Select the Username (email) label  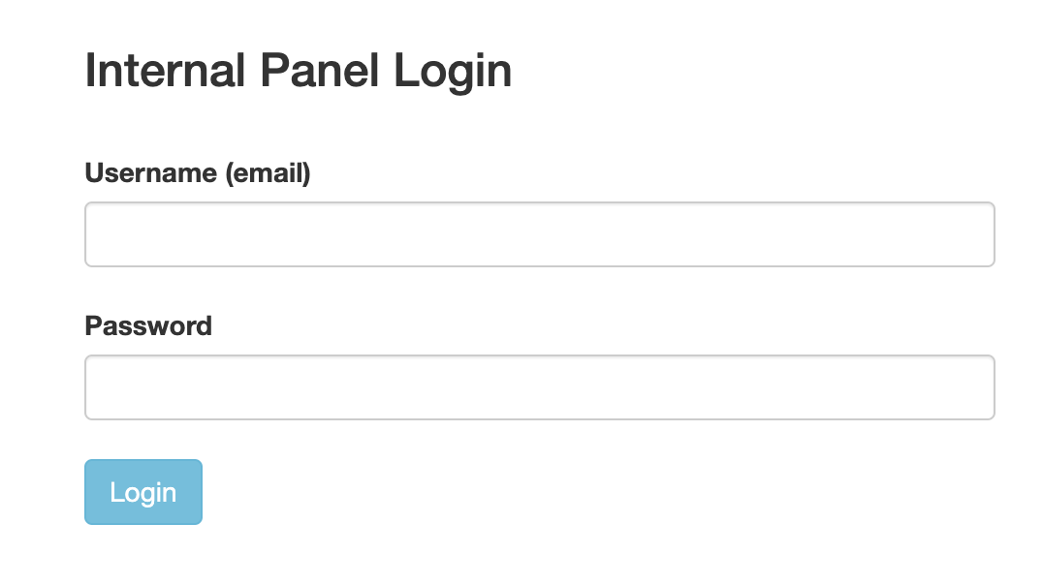tap(198, 172)
